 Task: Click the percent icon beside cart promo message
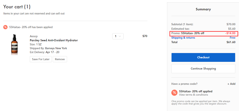6,27
